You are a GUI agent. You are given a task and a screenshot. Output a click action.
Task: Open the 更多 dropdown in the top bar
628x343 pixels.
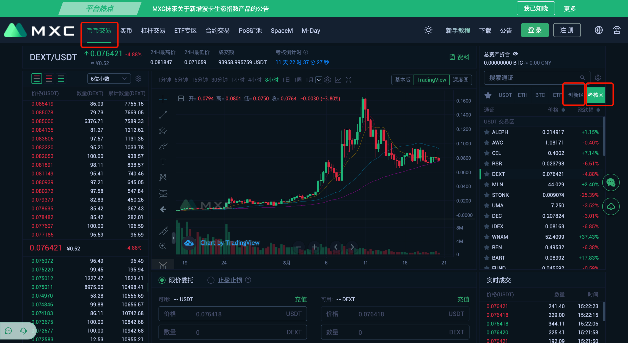[569, 8]
